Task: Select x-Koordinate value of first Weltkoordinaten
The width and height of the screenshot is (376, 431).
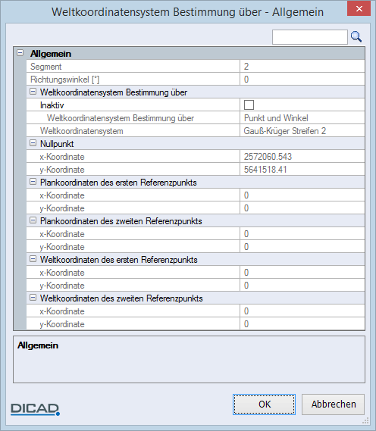Action: (302, 273)
